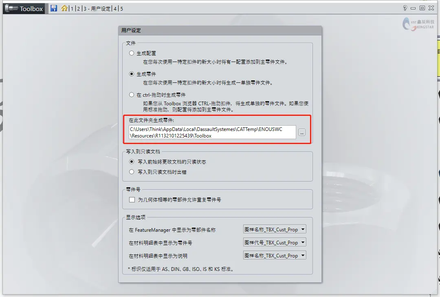This screenshot has height=297, width=440.
Task: Click the save floppy disk icon
Action: coord(54,8)
